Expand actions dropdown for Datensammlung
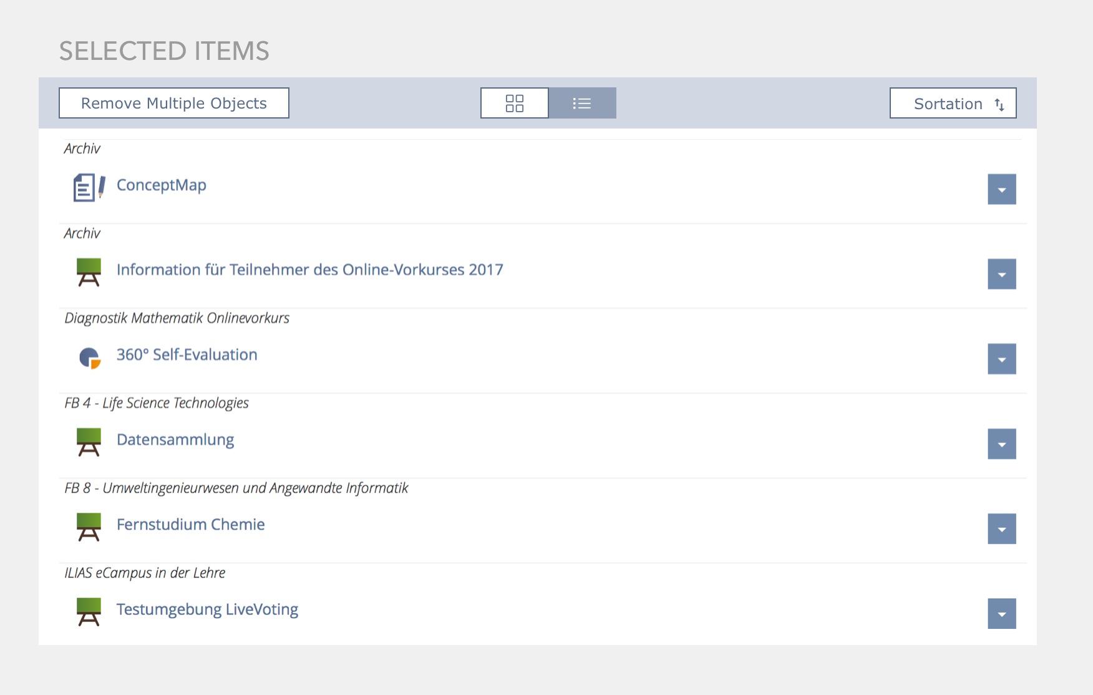The height and width of the screenshot is (695, 1093). 1001,444
